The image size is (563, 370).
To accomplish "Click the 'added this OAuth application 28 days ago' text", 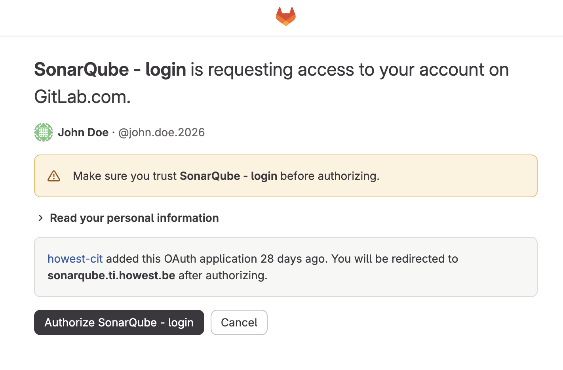I will [x=217, y=259].
